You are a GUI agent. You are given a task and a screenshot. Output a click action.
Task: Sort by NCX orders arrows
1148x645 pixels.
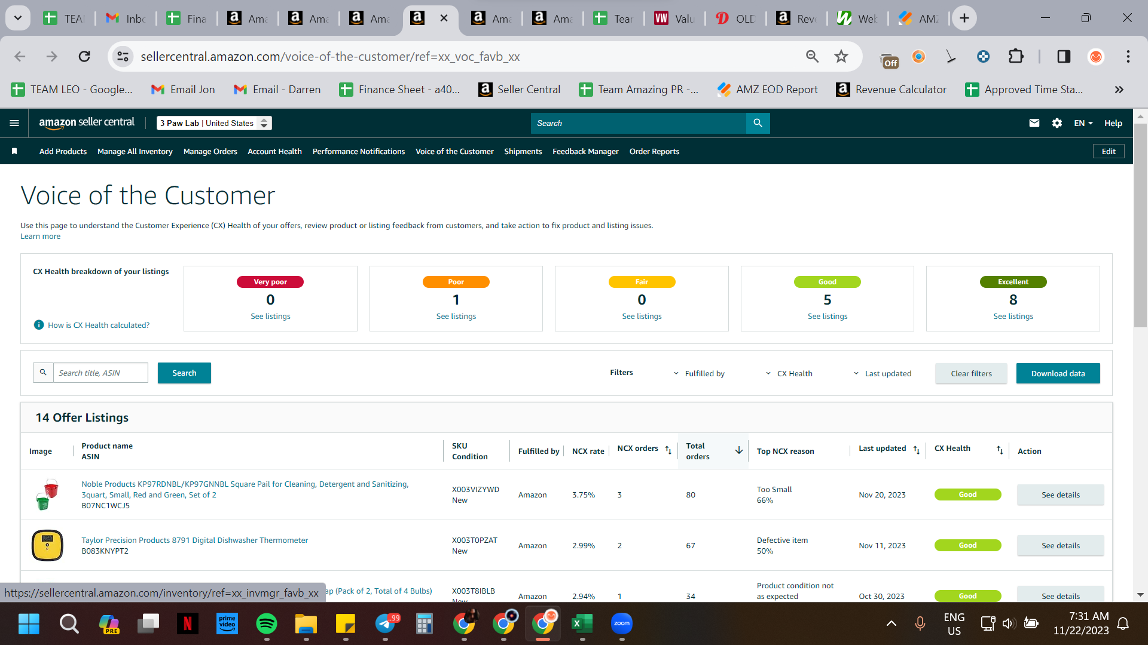[x=668, y=450]
